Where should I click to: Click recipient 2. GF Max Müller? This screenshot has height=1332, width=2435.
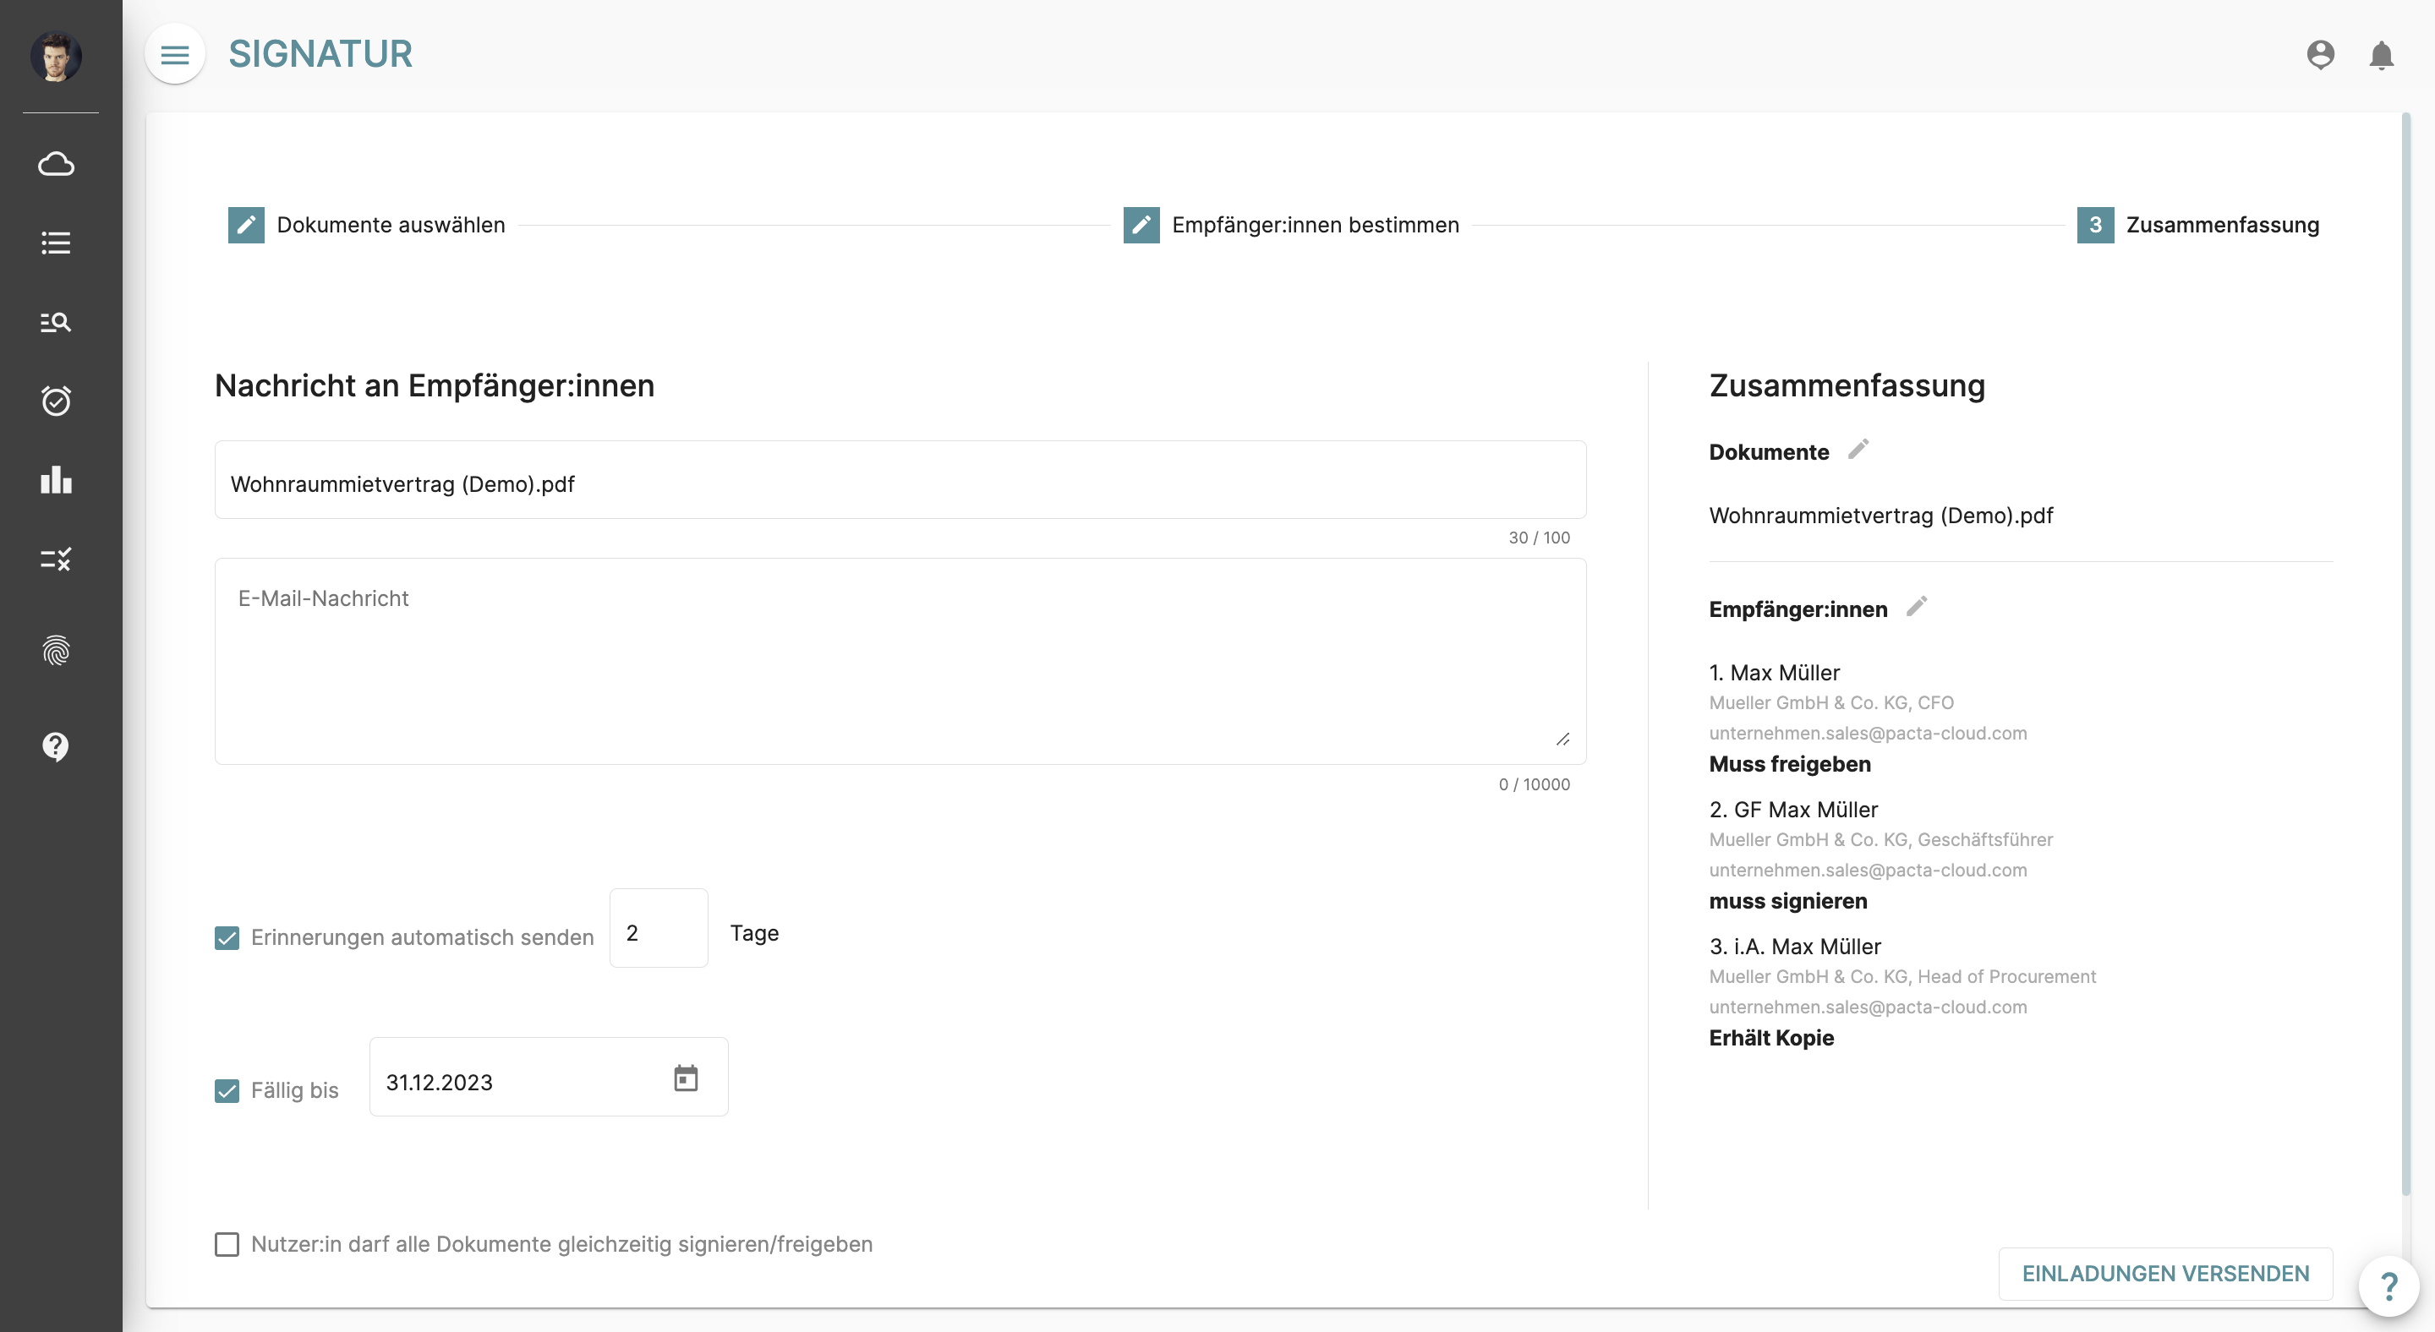tap(1793, 810)
